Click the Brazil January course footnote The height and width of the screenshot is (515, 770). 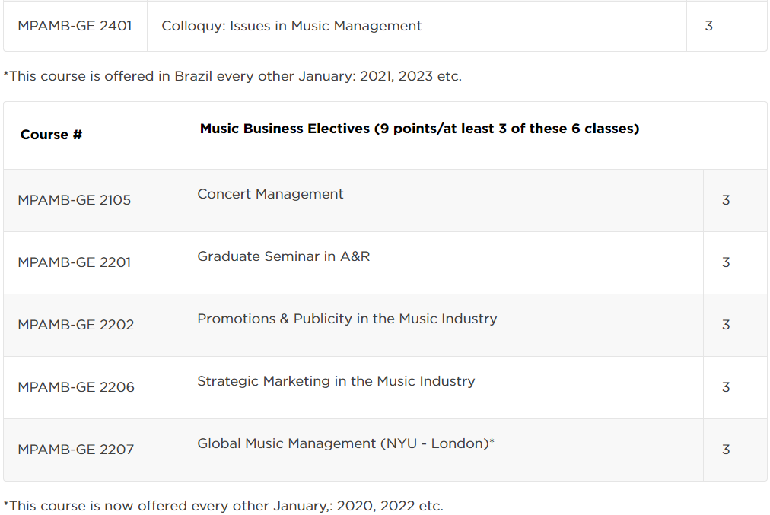pyautogui.click(x=233, y=76)
